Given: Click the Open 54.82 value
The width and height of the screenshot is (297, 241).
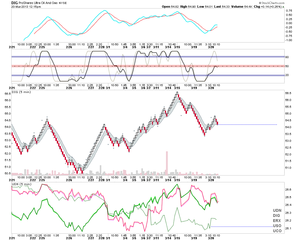Looking at the screenshot, I should [170, 7].
